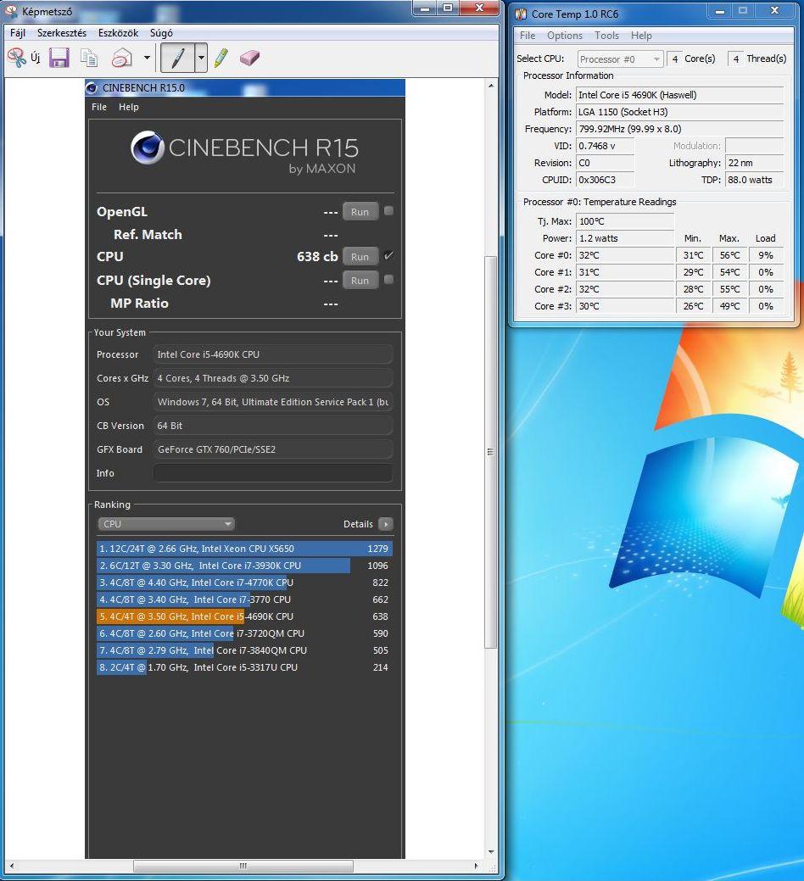The height and width of the screenshot is (881, 804).
Task: Click the Core Temp title bar icon
Action: tap(521, 14)
